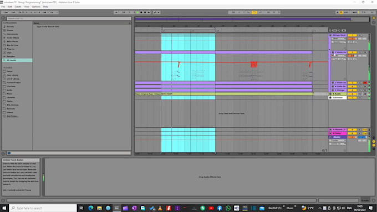Disarm the 3 Violin track record button
This screenshot has height=212, width=377.
click(x=365, y=83)
